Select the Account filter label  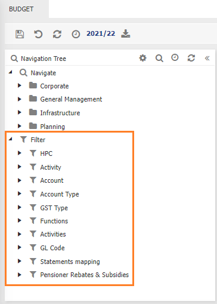click(x=52, y=180)
